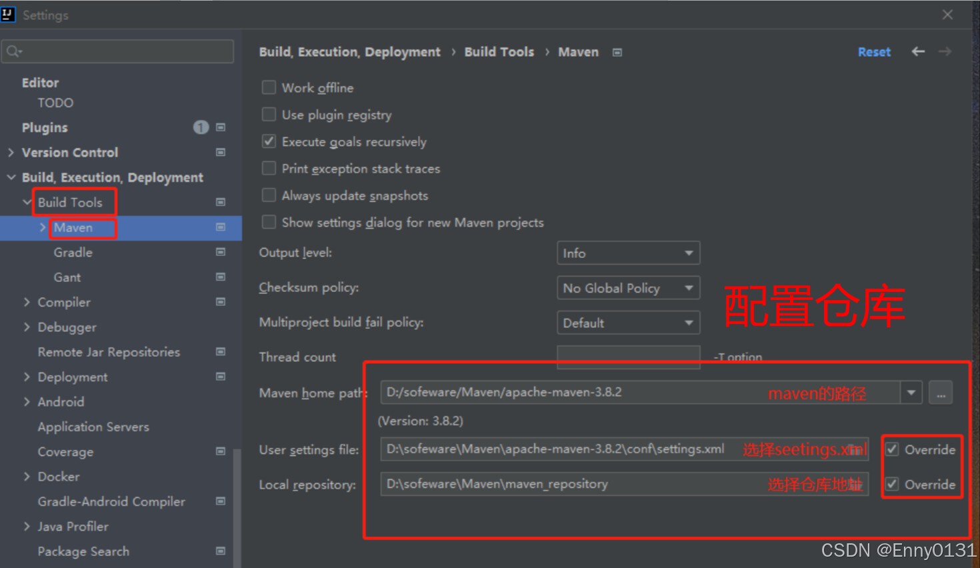Image resolution: width=980 pixels, height=568 pixels.
Task: Click the Thread count input field
Action: pos(628,357)
